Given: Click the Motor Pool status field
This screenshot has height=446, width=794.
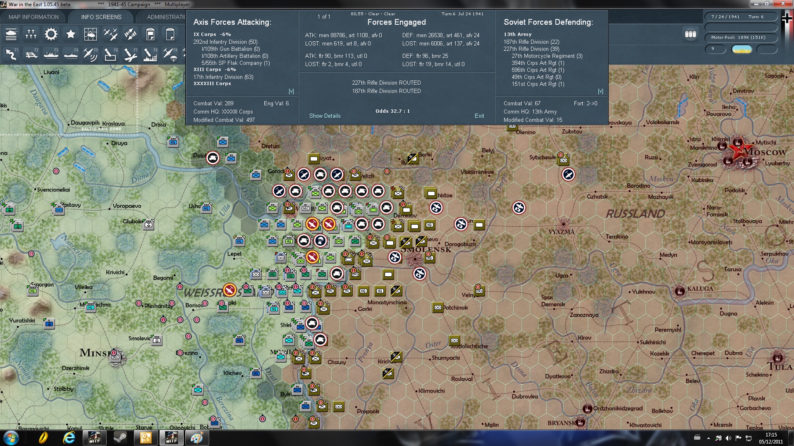Looking at the screenshot, I should coord(741,38).
